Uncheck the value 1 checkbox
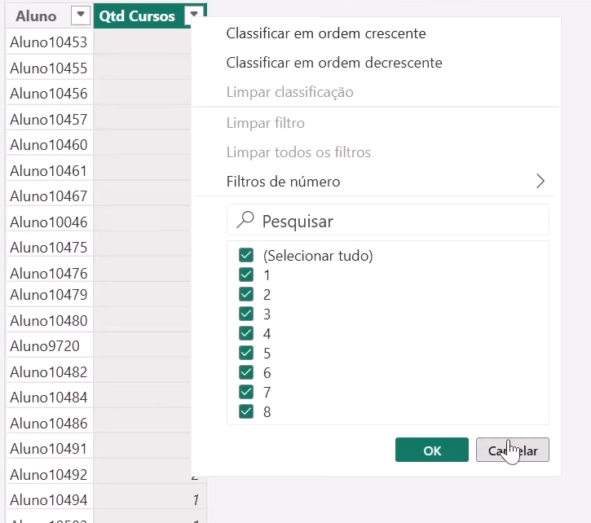Viewport: 591px width, 523px height. coord(246,275)
